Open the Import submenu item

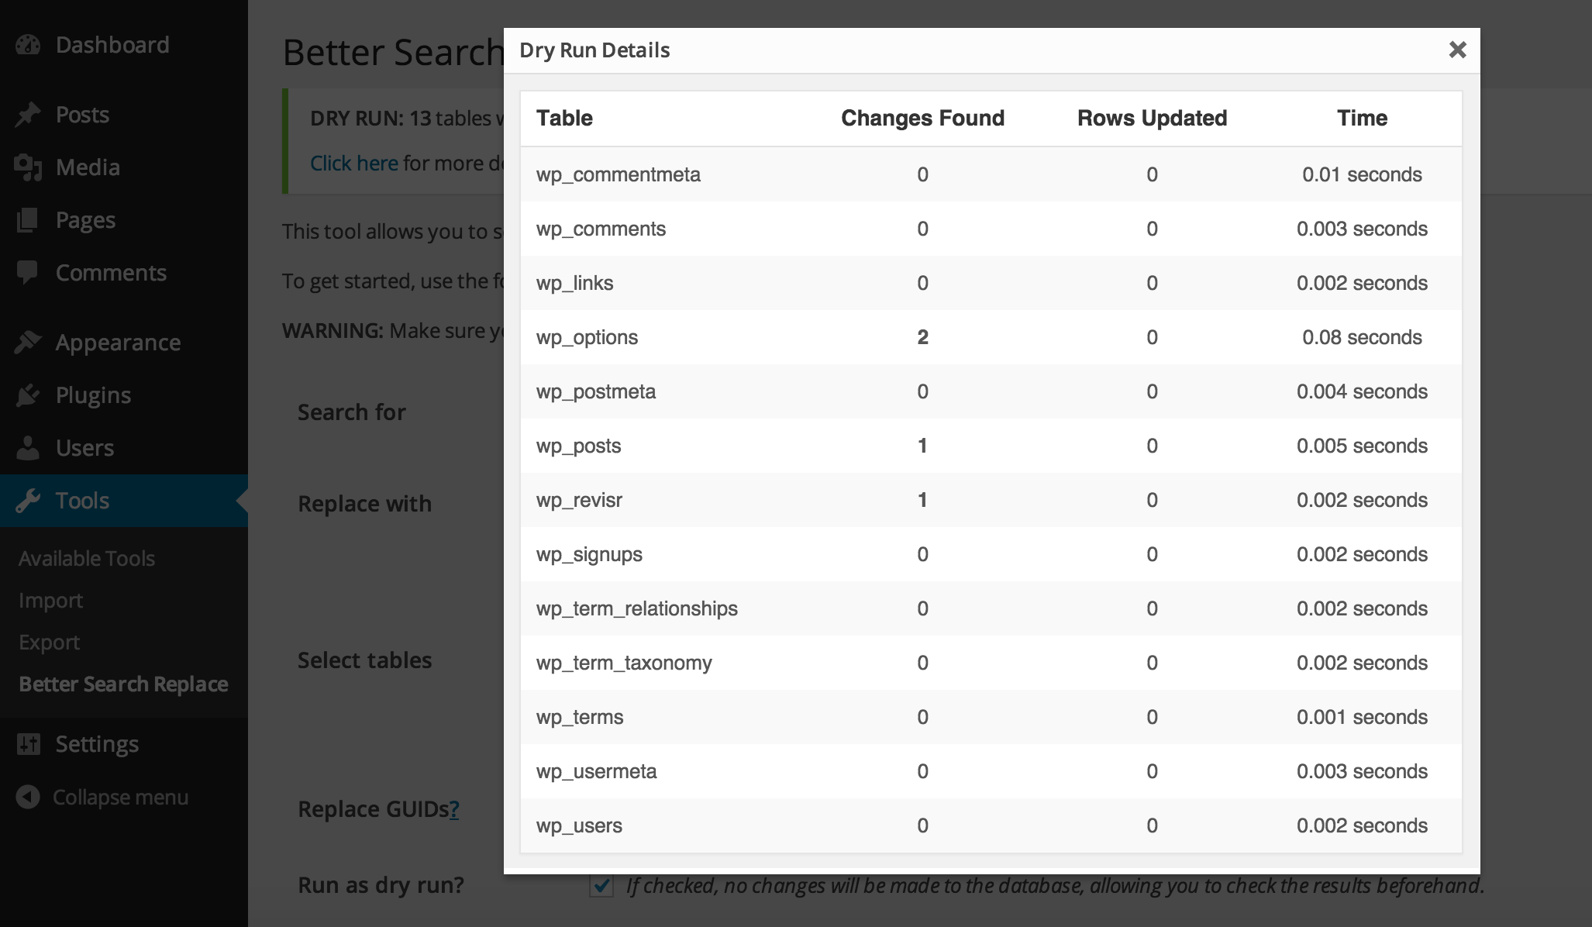[51, 601]
